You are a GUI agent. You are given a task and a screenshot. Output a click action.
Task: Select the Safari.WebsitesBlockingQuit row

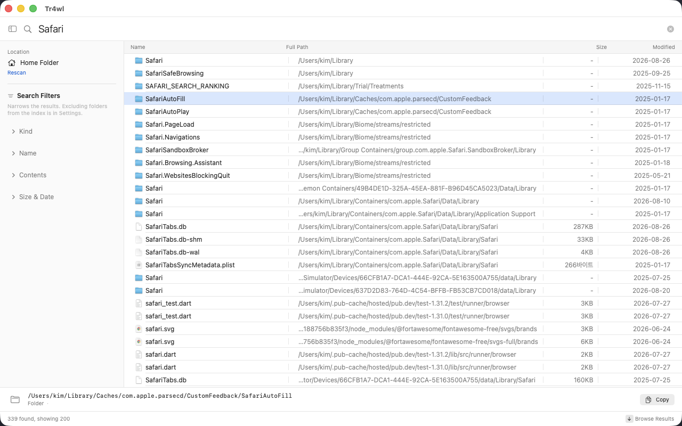pyautogui.click(x=403, y=175)
